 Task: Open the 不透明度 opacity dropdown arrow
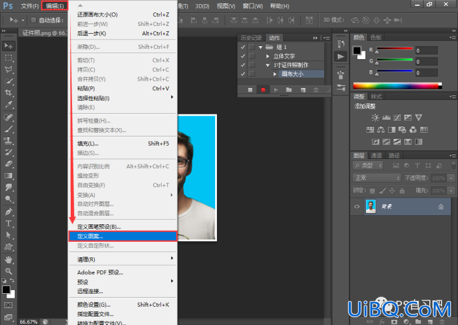click(452, 178)
